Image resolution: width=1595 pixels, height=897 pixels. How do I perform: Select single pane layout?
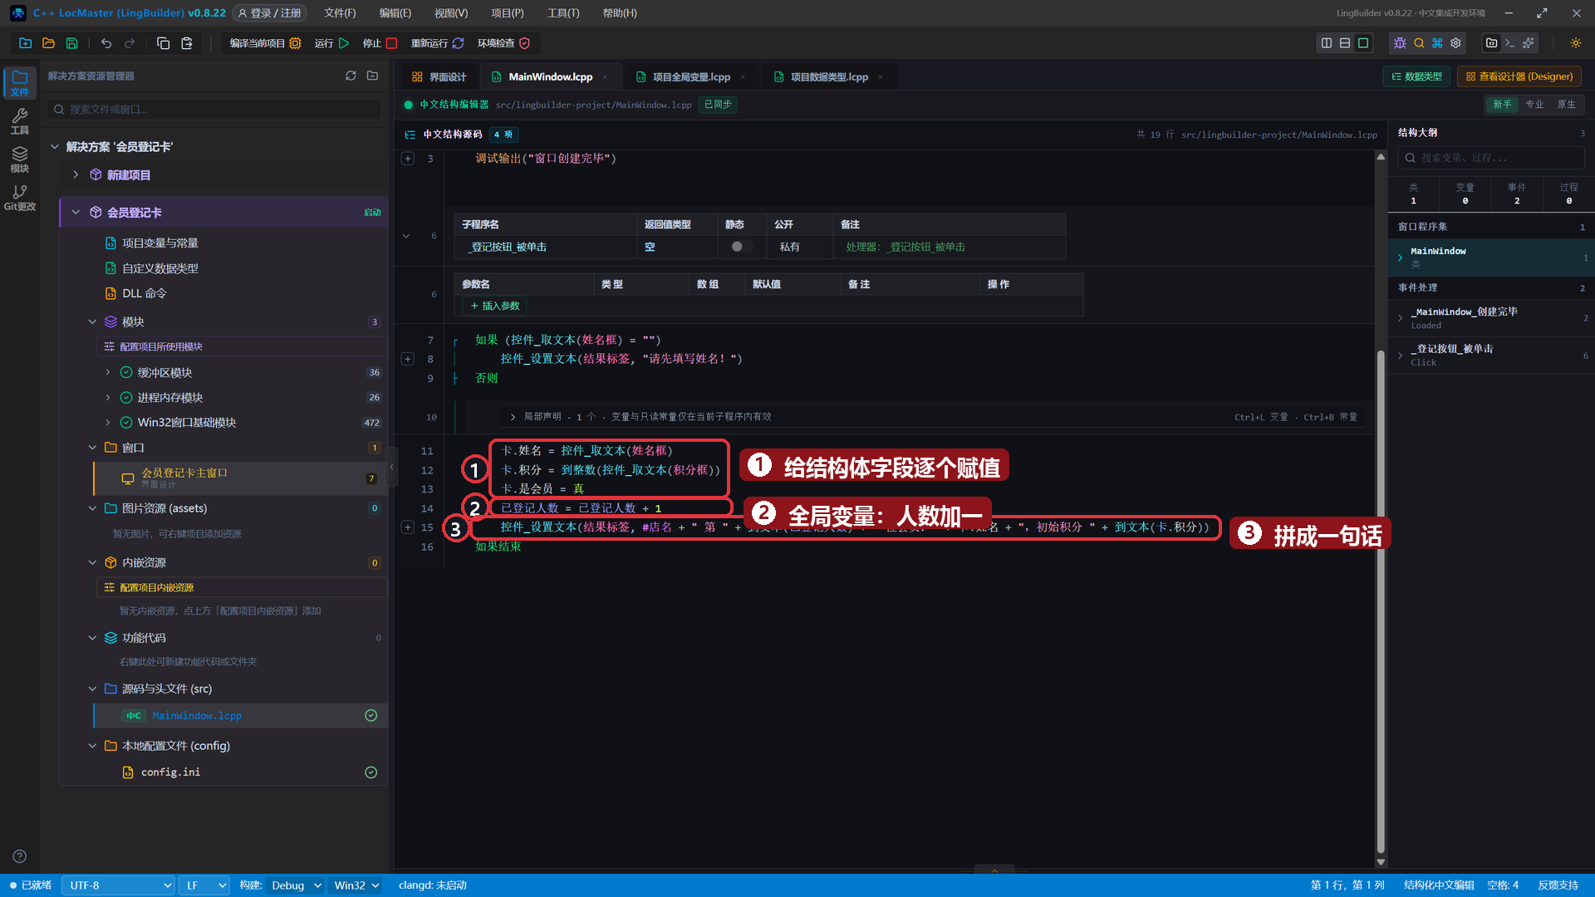pyautogui.click(x=1363, y=43)
